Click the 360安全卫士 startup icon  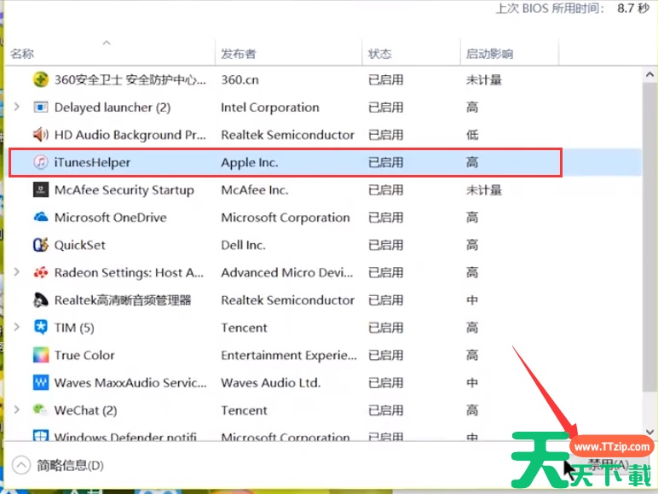point(41,79)
